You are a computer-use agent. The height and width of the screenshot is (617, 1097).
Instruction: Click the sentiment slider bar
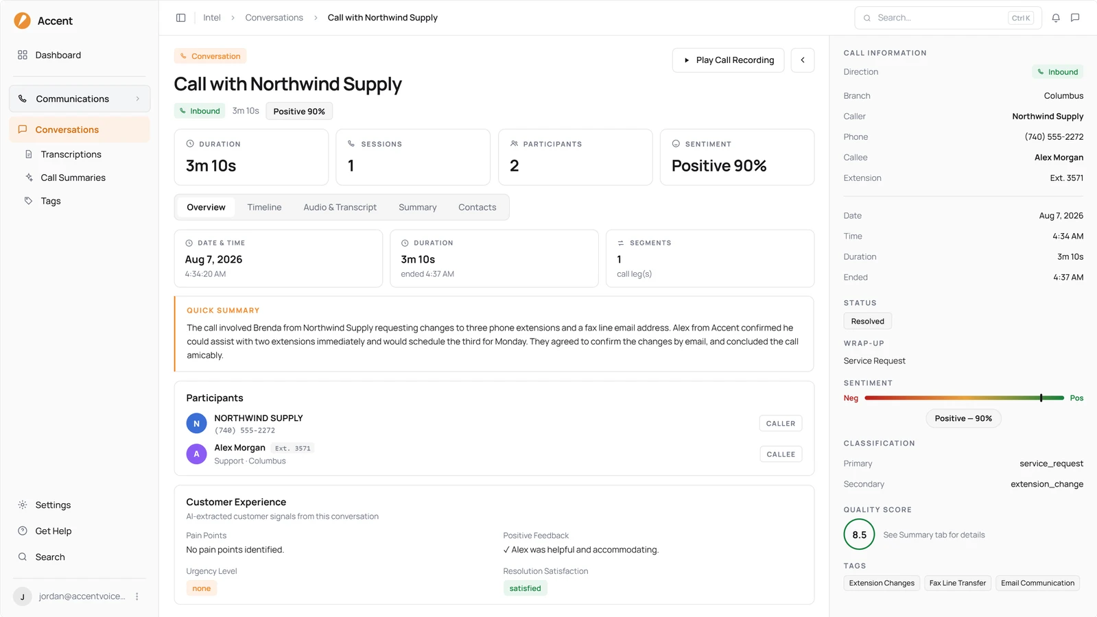(x=964, y=398)
